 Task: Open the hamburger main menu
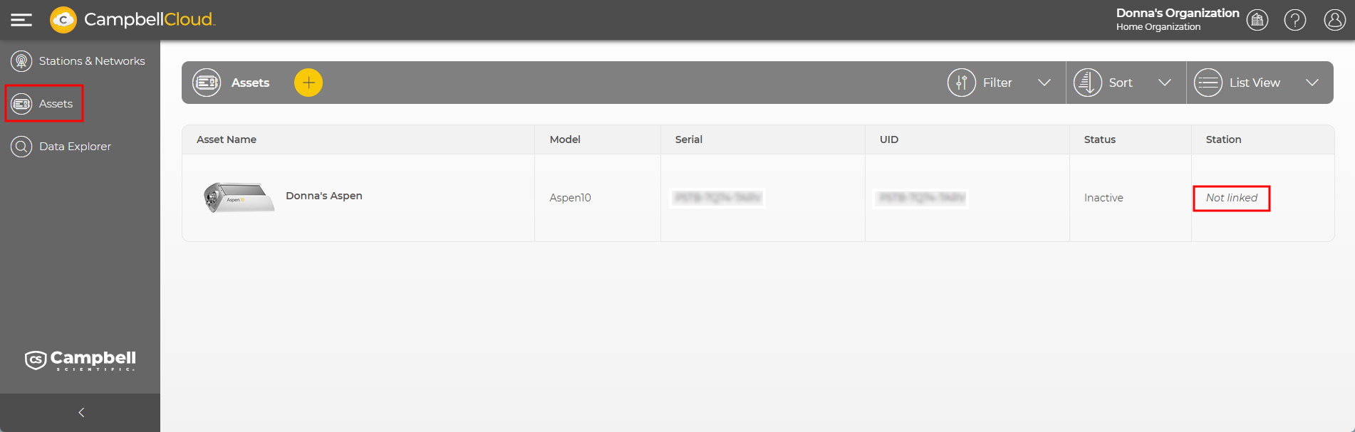coord(21,20)
